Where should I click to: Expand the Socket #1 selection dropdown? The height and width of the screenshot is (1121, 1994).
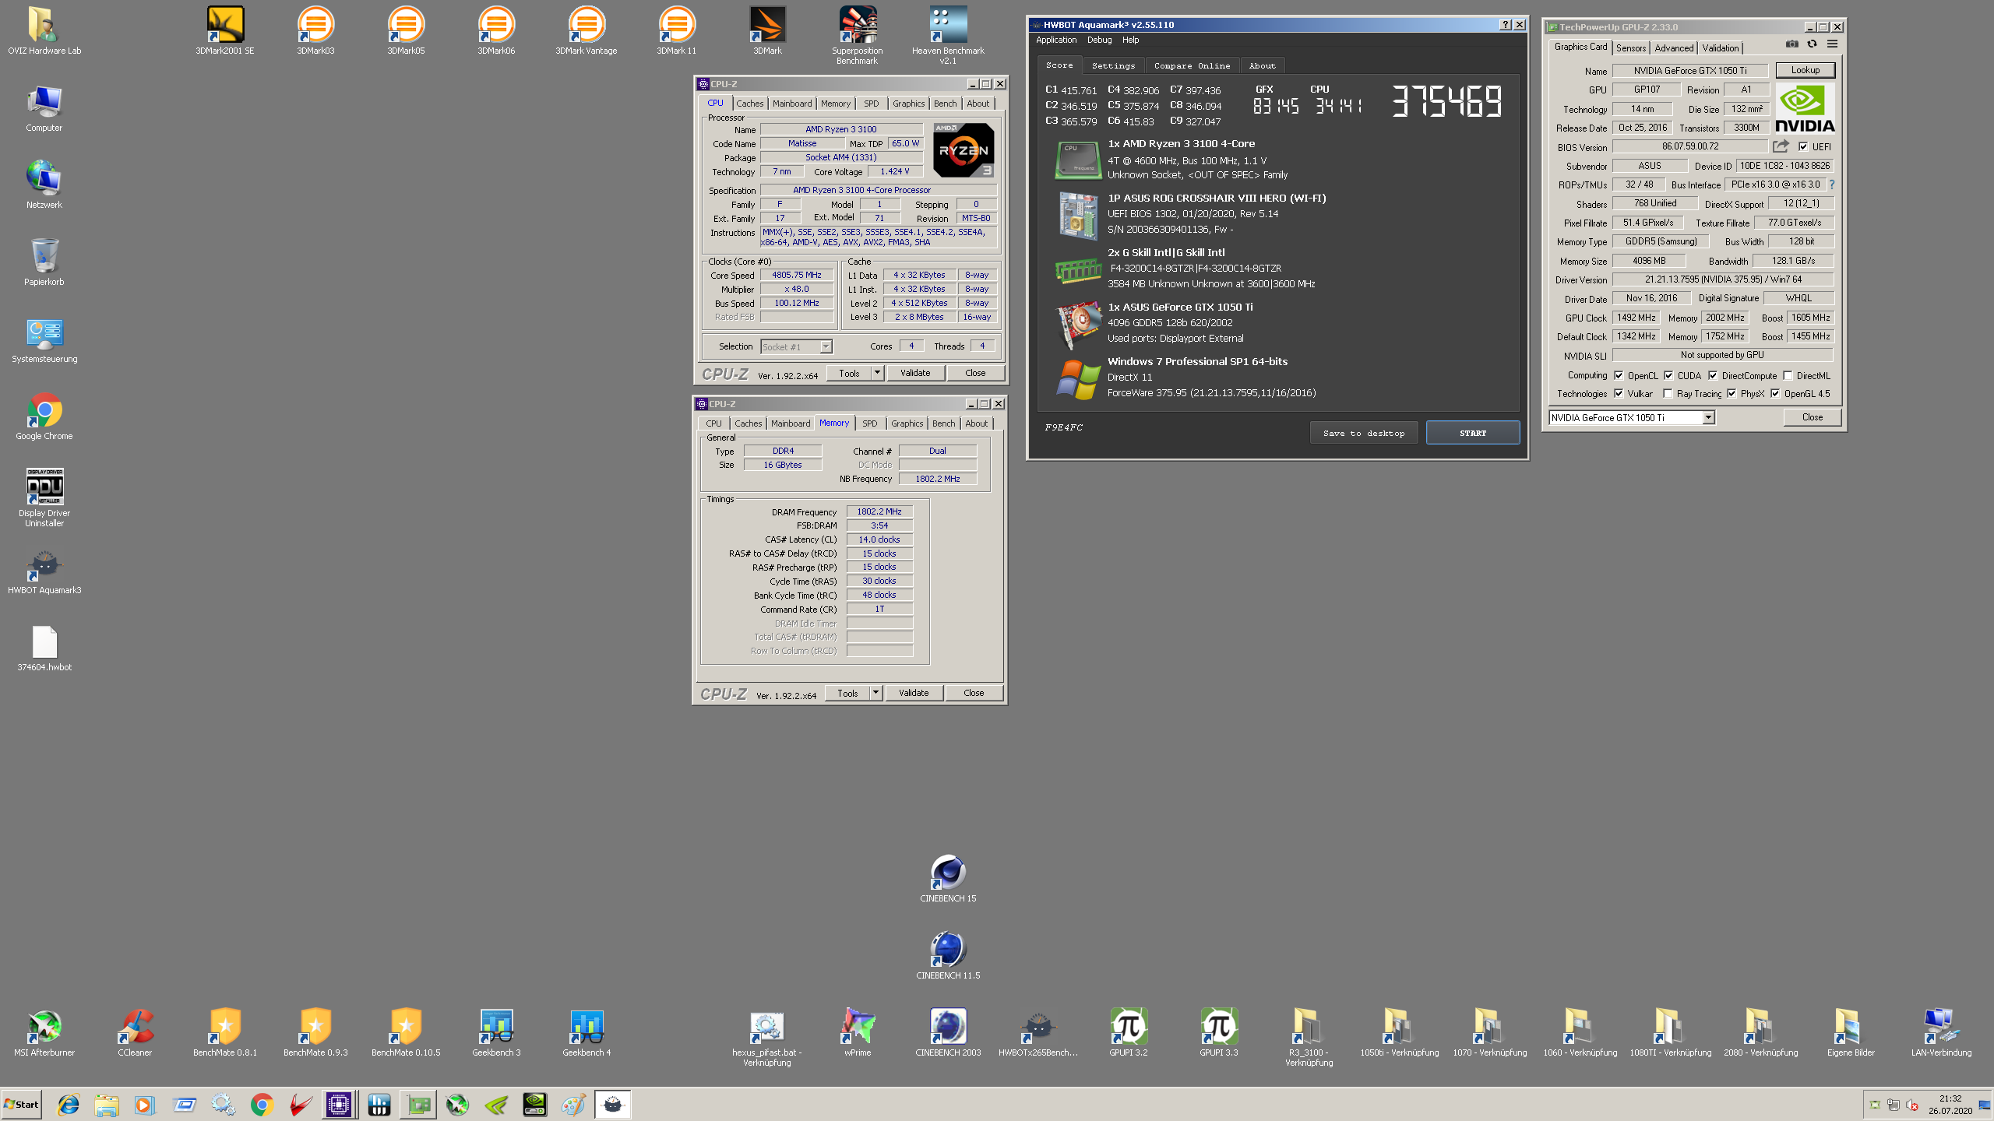(x=826, y=346)
